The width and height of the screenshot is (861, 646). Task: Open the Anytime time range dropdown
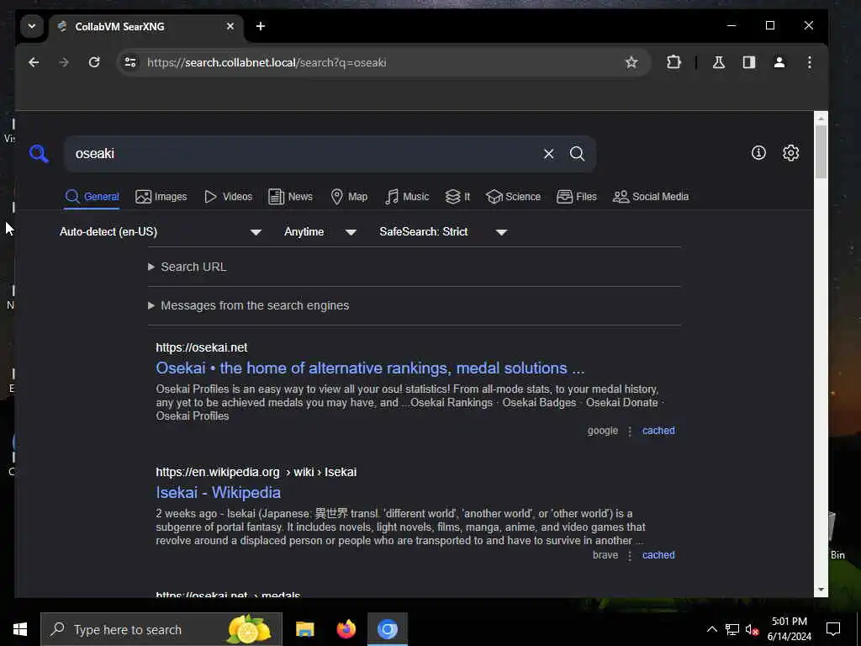320,232
